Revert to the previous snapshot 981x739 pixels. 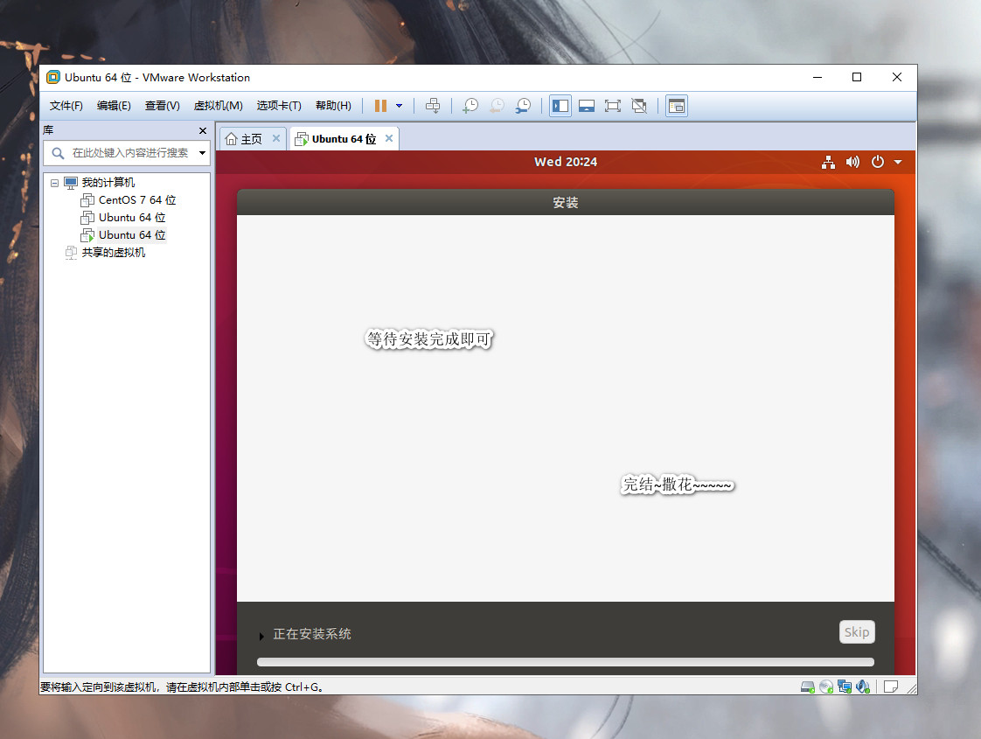point(497,106)
